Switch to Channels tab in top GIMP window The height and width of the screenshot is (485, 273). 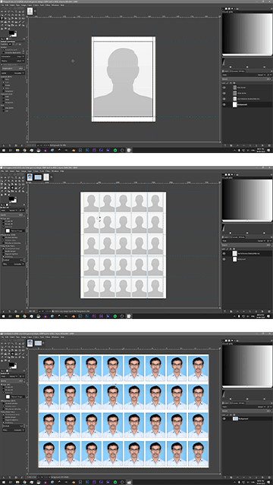[x=234, y=71]
